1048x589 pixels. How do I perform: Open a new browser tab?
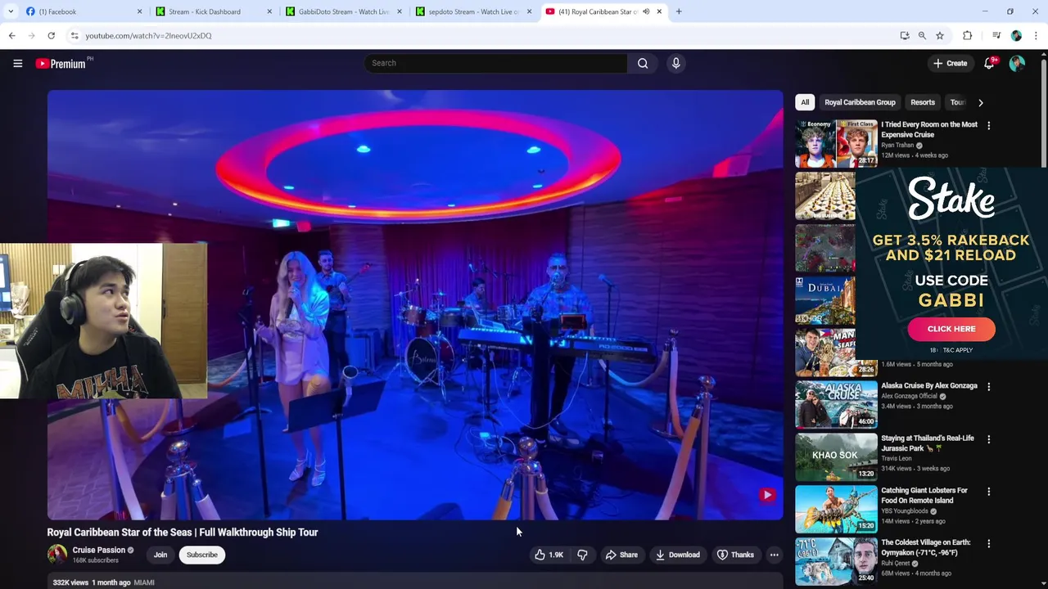pos(679,11)
